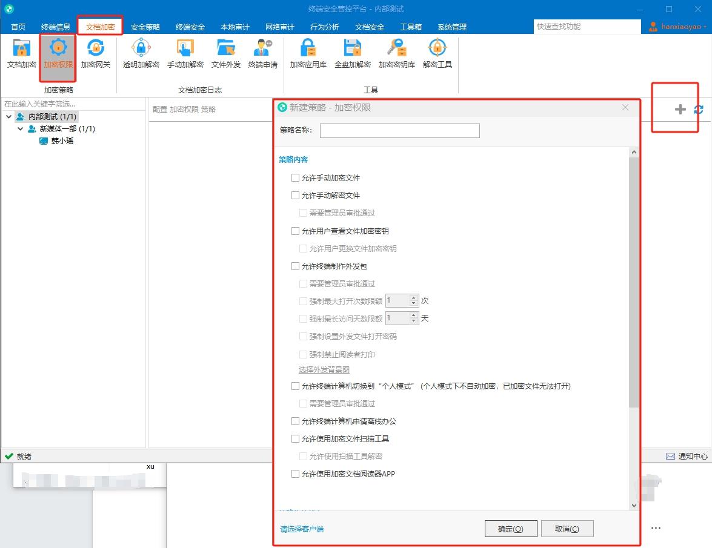Open the 加密密钥库 tool icon

click(x=396, y=53)
